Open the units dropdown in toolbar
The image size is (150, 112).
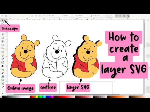110,16
